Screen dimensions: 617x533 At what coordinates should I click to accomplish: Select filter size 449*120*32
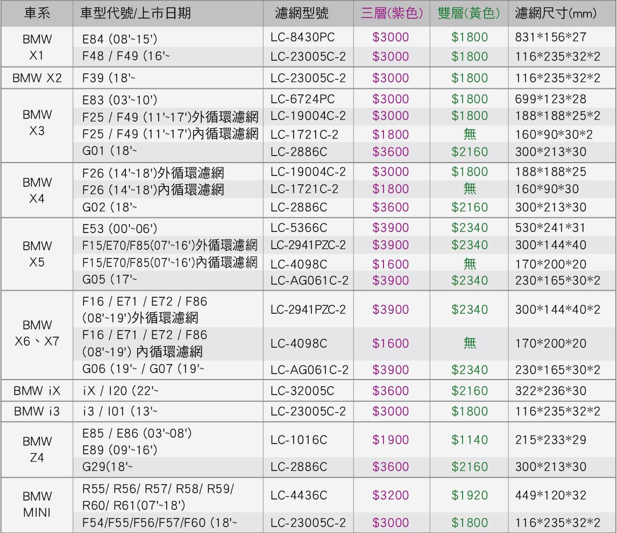[551, 495]
